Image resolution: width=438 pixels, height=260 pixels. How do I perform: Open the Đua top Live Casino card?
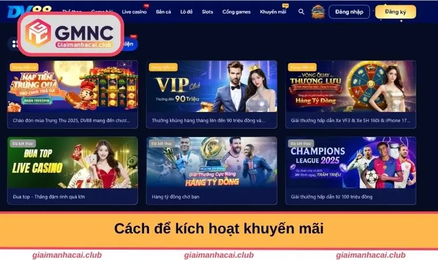coord(73,170)
